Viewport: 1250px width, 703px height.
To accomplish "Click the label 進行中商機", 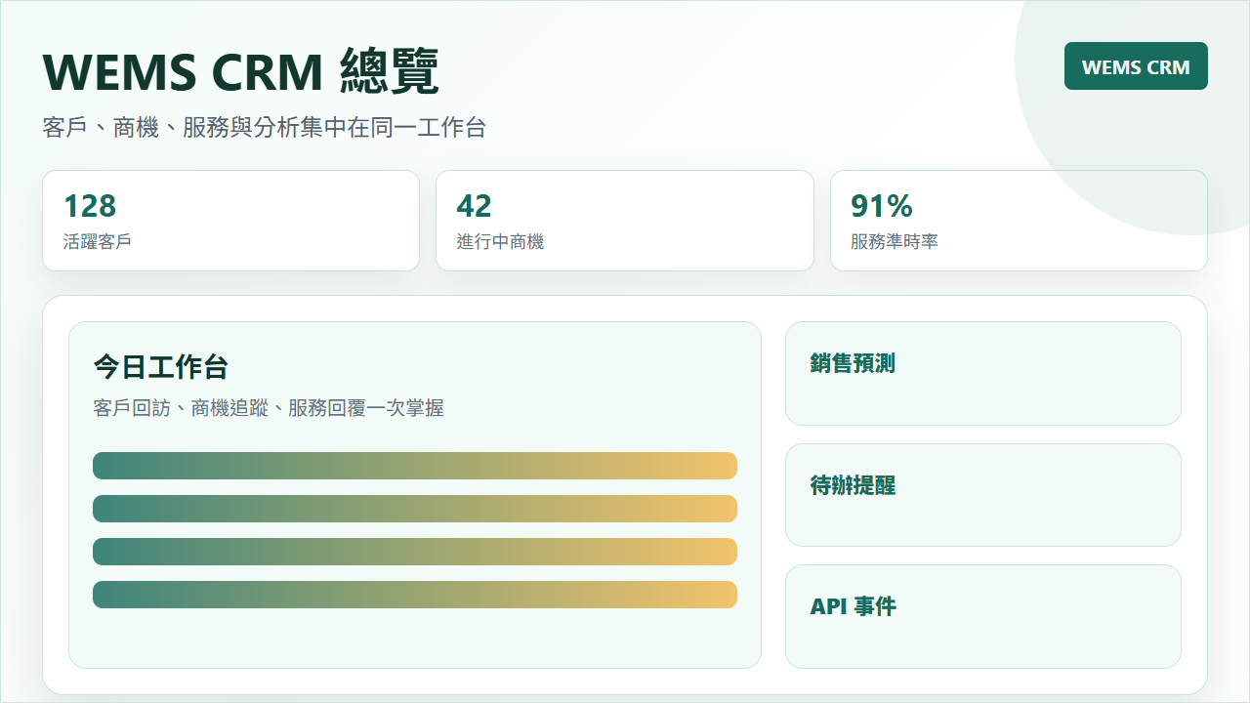I will point(500,241).
